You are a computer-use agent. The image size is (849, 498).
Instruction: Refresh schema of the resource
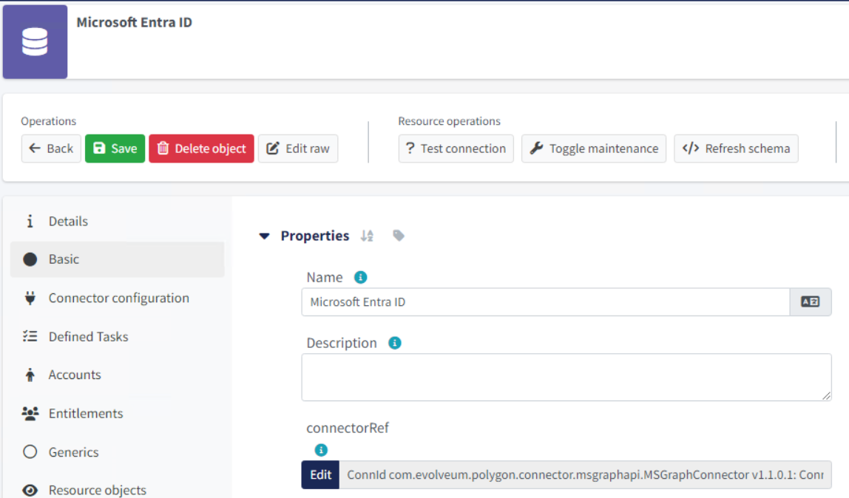(x=736, y=149)
